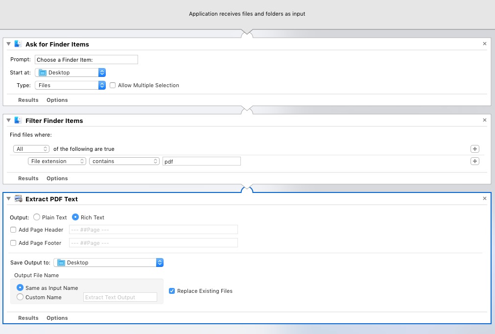Open Options under Extract PDF Text
The image size is (495, 334).
(57, 318)
